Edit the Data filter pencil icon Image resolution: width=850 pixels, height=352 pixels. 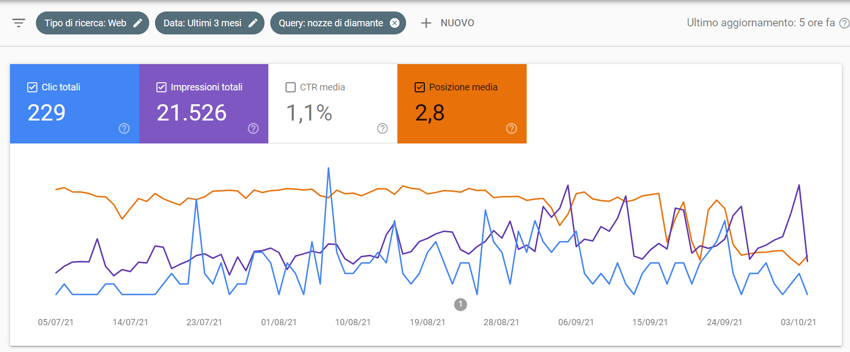point(253,23)
